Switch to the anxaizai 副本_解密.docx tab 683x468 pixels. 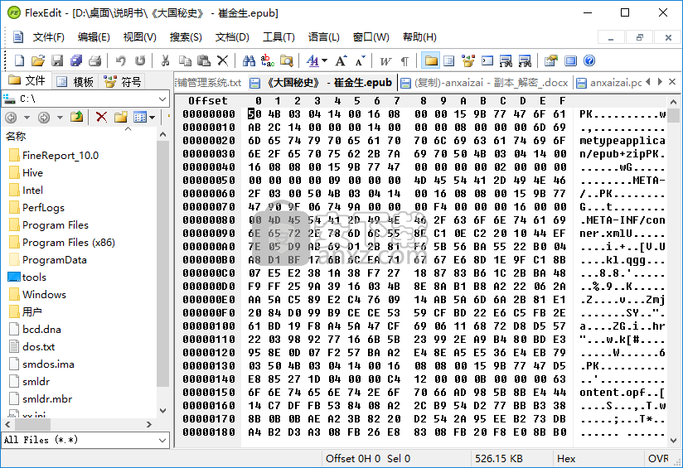pyautogui.click(x=484, y=82)
